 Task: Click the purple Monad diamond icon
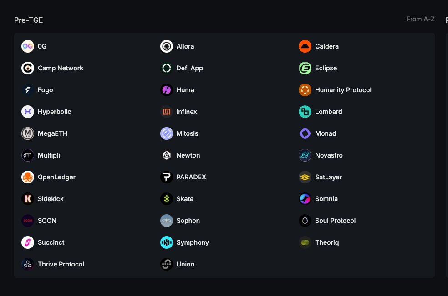(x=305, y=133)
